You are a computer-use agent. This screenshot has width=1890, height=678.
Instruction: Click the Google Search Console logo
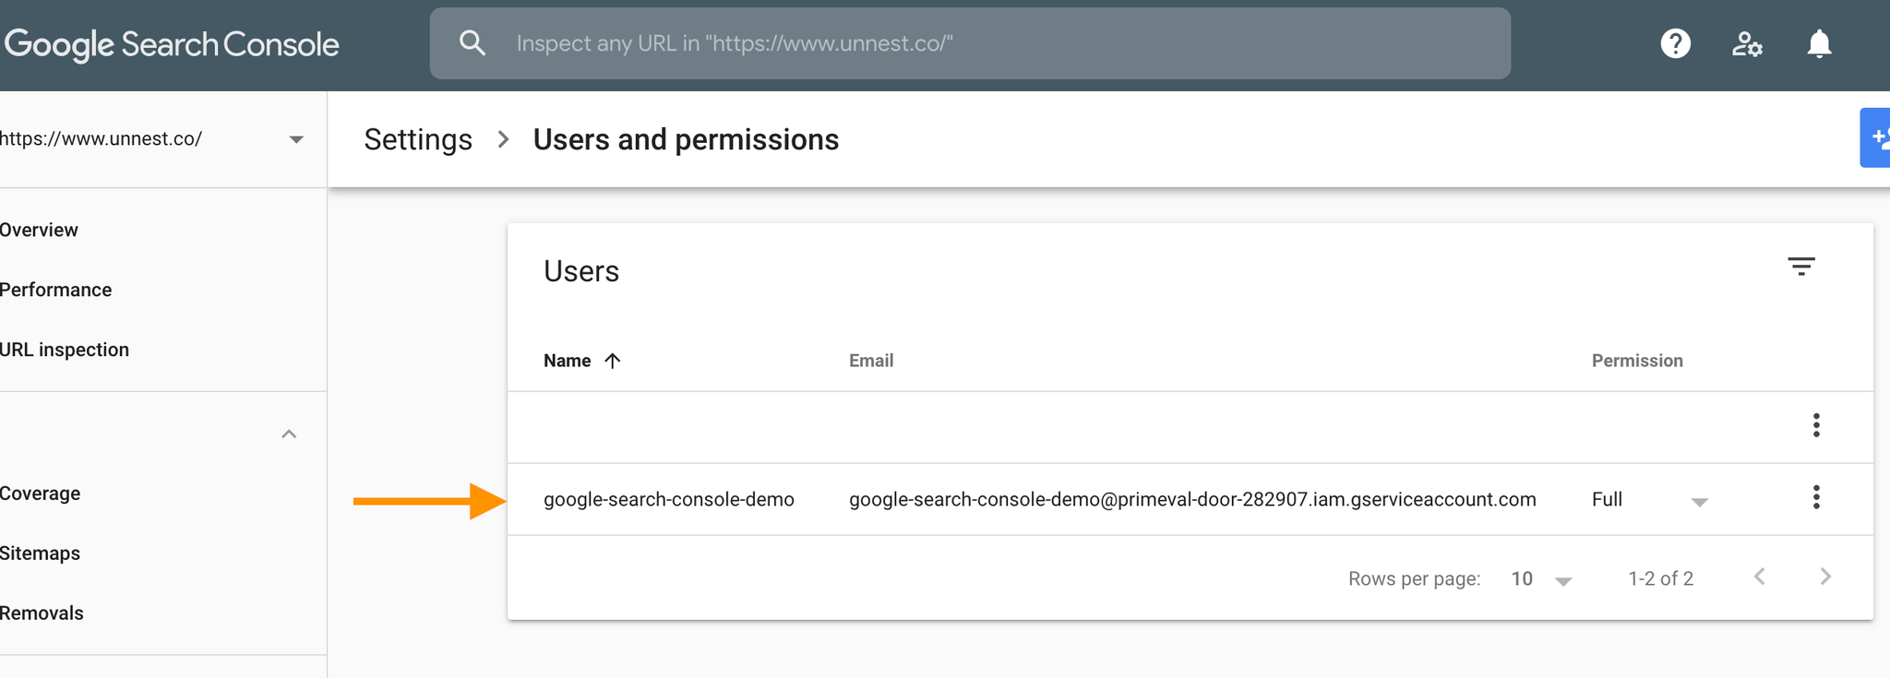pyautogui.click(x=172, y=44)
